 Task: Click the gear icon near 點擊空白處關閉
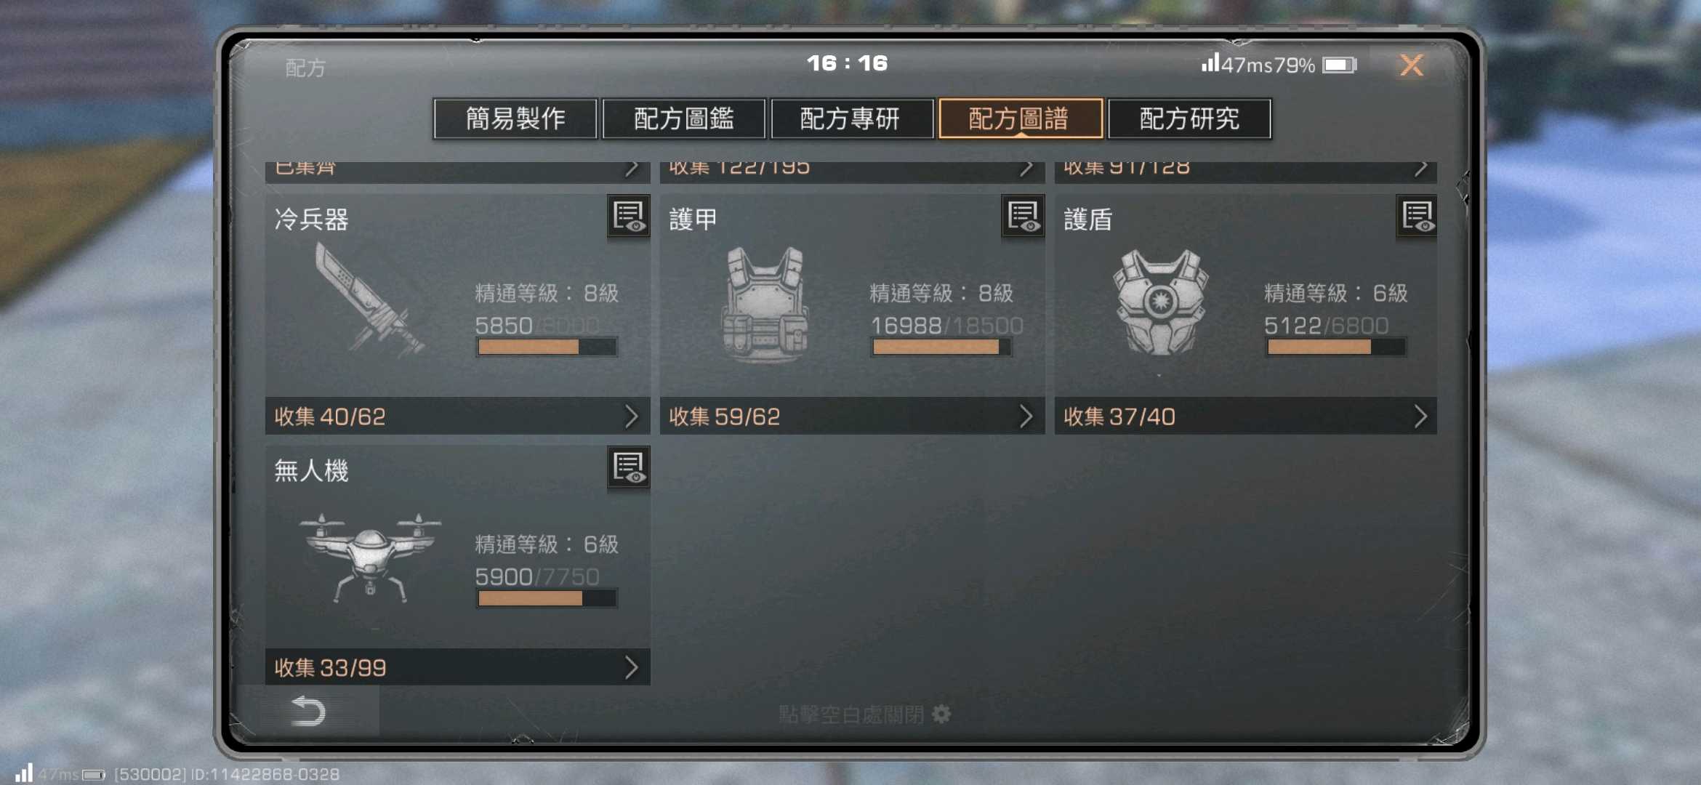941,714
